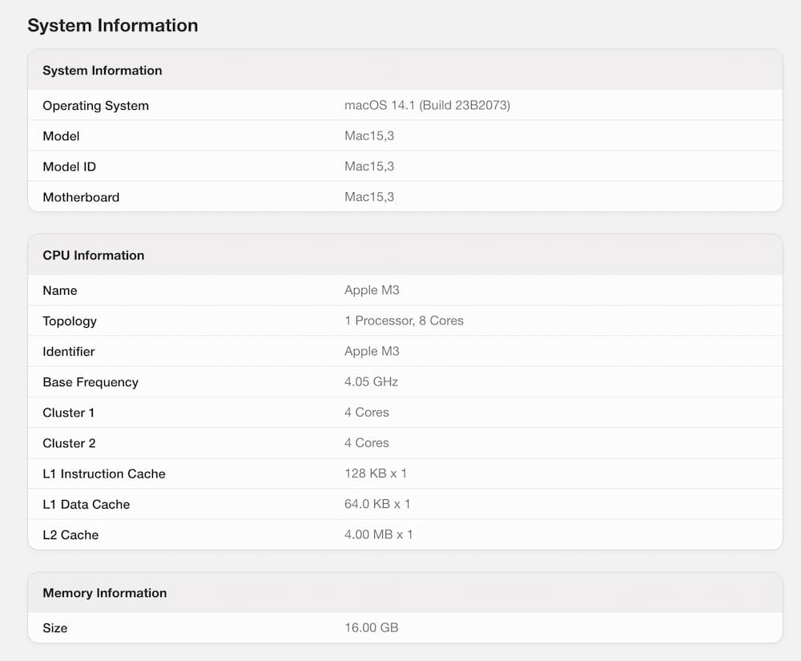Click the 'Operating System' row label
This screenshot has height=661, width=801.
pyautogui.click(x=95, y=106)
